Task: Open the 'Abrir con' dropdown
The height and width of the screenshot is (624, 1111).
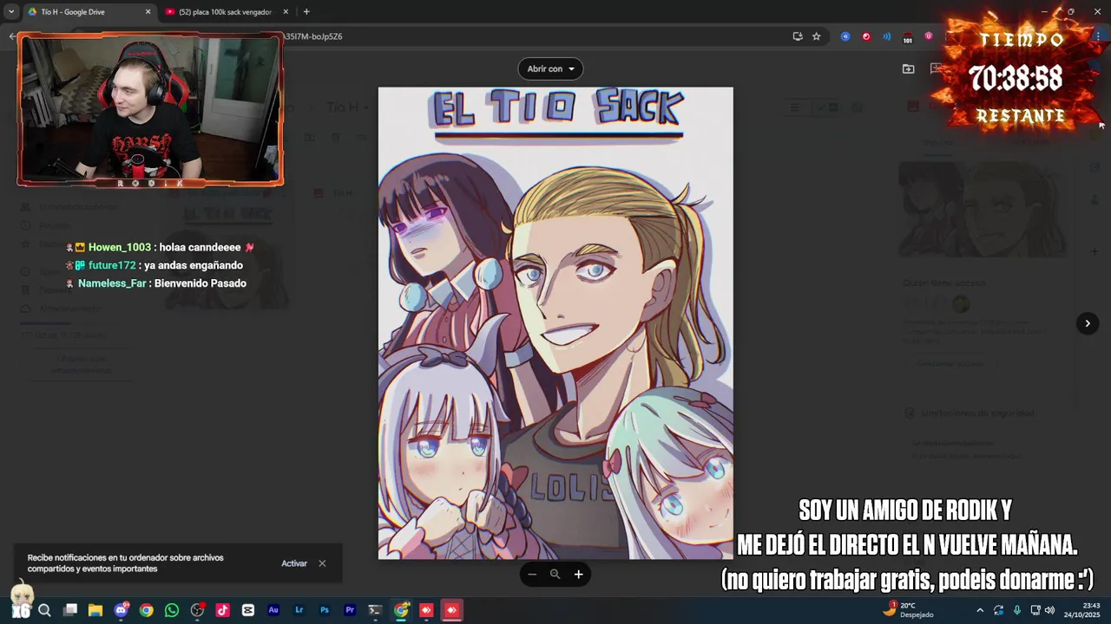Action: pyautogui.click(x=550, y=68)
